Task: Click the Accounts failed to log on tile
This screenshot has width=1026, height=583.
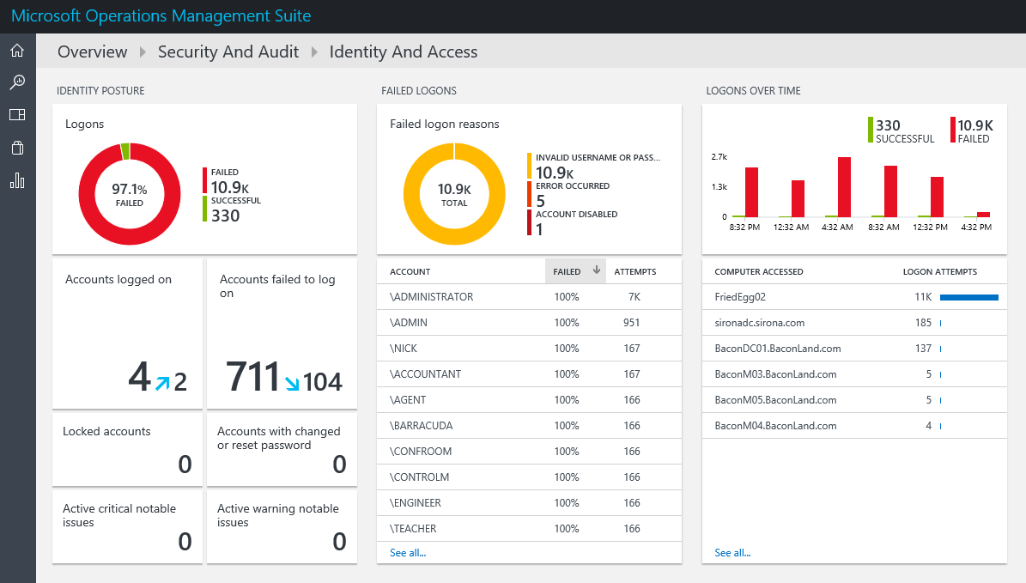Action: point(282,333)
